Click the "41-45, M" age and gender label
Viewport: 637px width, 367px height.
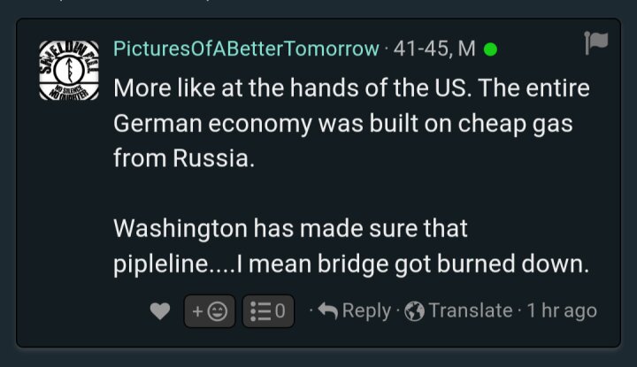point(434,49)
